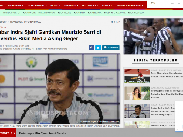Open headline 'Pramugari Seksi Ini Ternyata'
This screenshot has width=183, height=137.
pyautogui.click(x=167, y=94)
